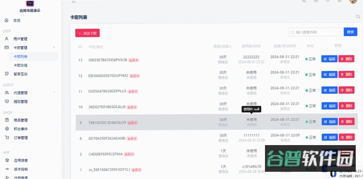
Task: Delete card ID 8 with 删除 button
Action: tap(347, 137)
